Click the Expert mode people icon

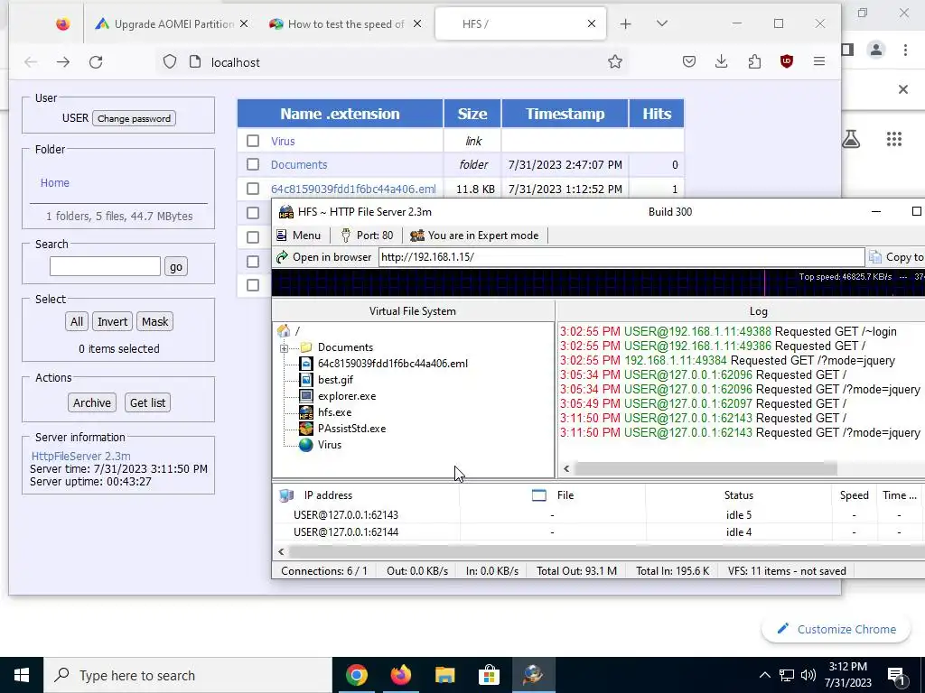click(x=417, y=236)
